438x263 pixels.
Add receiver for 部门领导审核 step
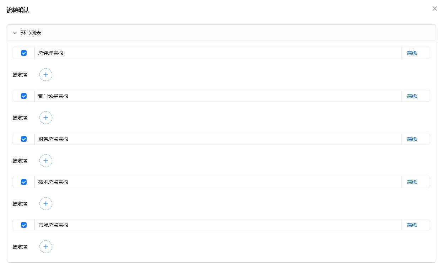pyautogui.click(x=46, y=118)
